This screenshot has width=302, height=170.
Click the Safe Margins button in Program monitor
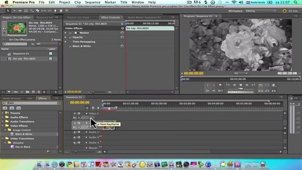coord(267,85)
